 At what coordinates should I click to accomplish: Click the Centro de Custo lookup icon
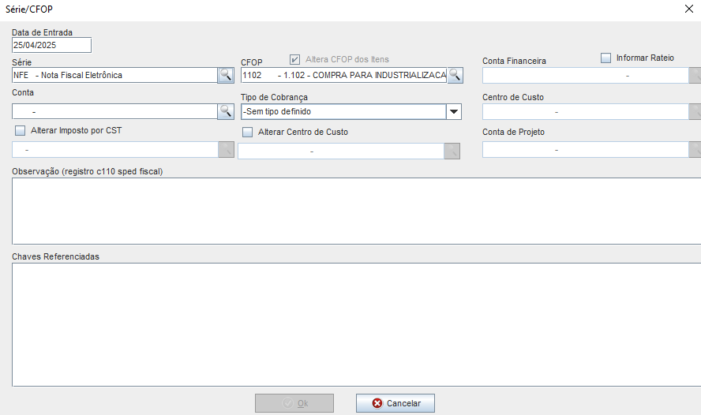pos(695,112)
